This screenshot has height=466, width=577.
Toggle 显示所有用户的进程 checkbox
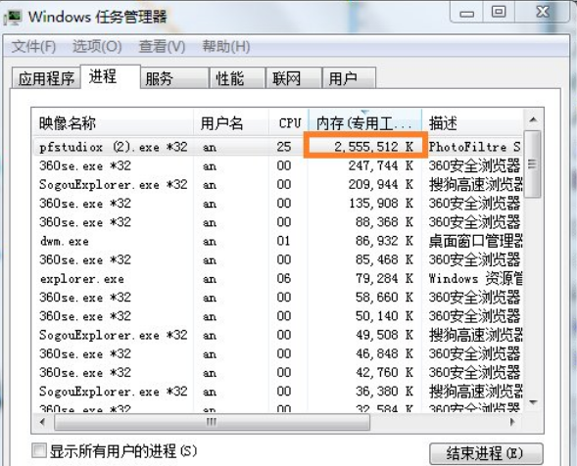[39, 450]
